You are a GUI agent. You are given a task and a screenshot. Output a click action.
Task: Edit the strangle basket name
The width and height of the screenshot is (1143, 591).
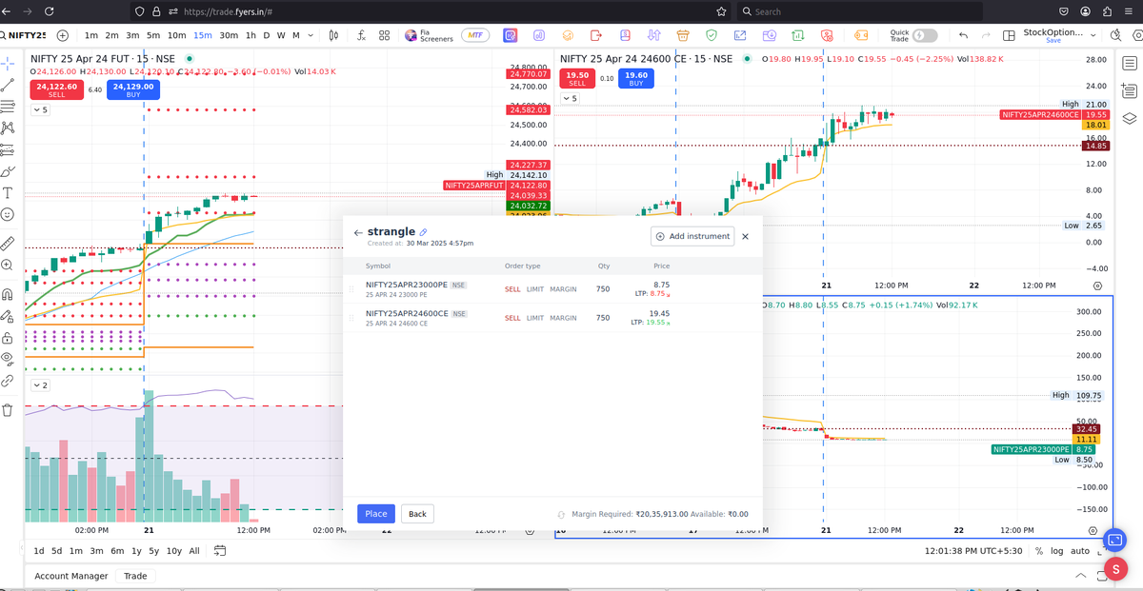point(424,232)
